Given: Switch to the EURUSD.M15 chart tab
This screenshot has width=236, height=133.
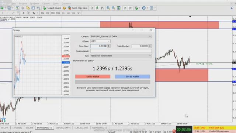Looking at the screenshot, I should pos(81,128).
